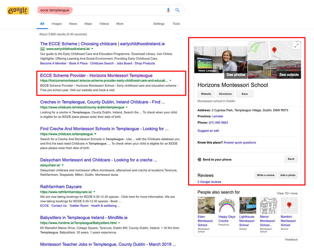Click phone number (01) 490 5663

click(x=218, y=122)
